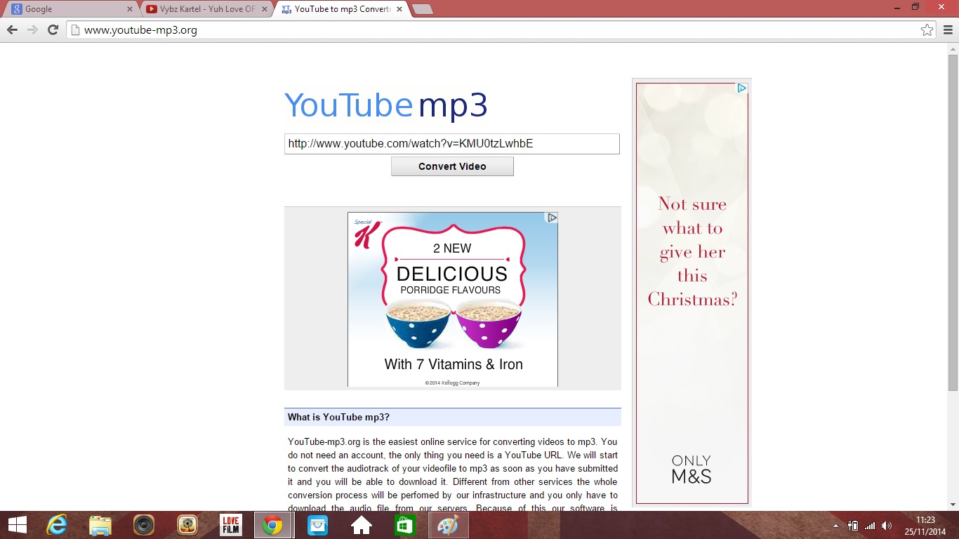Screen dimensions: 959x539
Task: Show hidden system tray icons
Action: coord(835,526)
